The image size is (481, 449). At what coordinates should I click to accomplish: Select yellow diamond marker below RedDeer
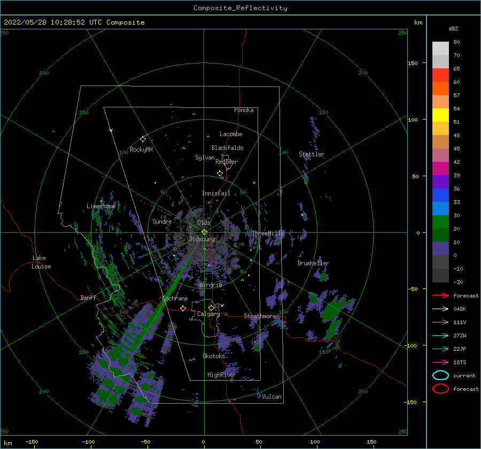click(x=220, y=174)
